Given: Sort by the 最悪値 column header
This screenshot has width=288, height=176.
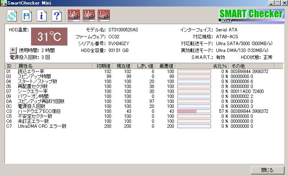Looking at the screenshot, I should point(166,66).
